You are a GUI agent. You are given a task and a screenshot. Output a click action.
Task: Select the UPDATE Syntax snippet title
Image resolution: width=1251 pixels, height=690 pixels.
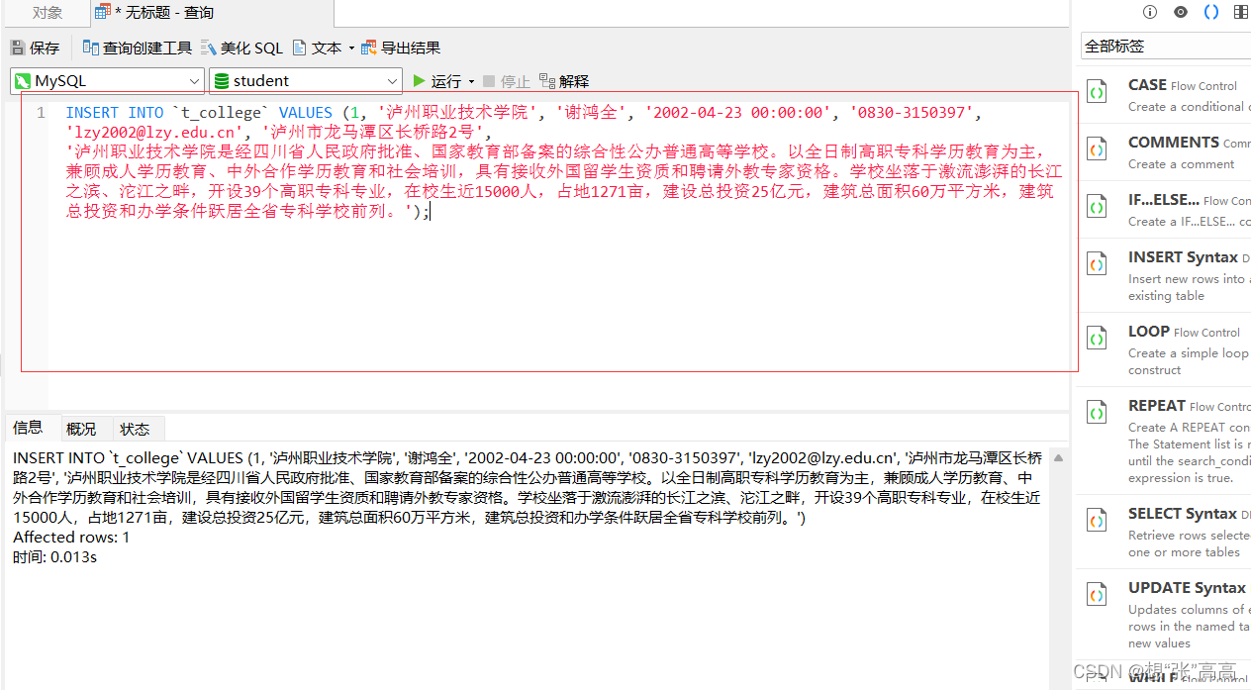point(1187,588)
